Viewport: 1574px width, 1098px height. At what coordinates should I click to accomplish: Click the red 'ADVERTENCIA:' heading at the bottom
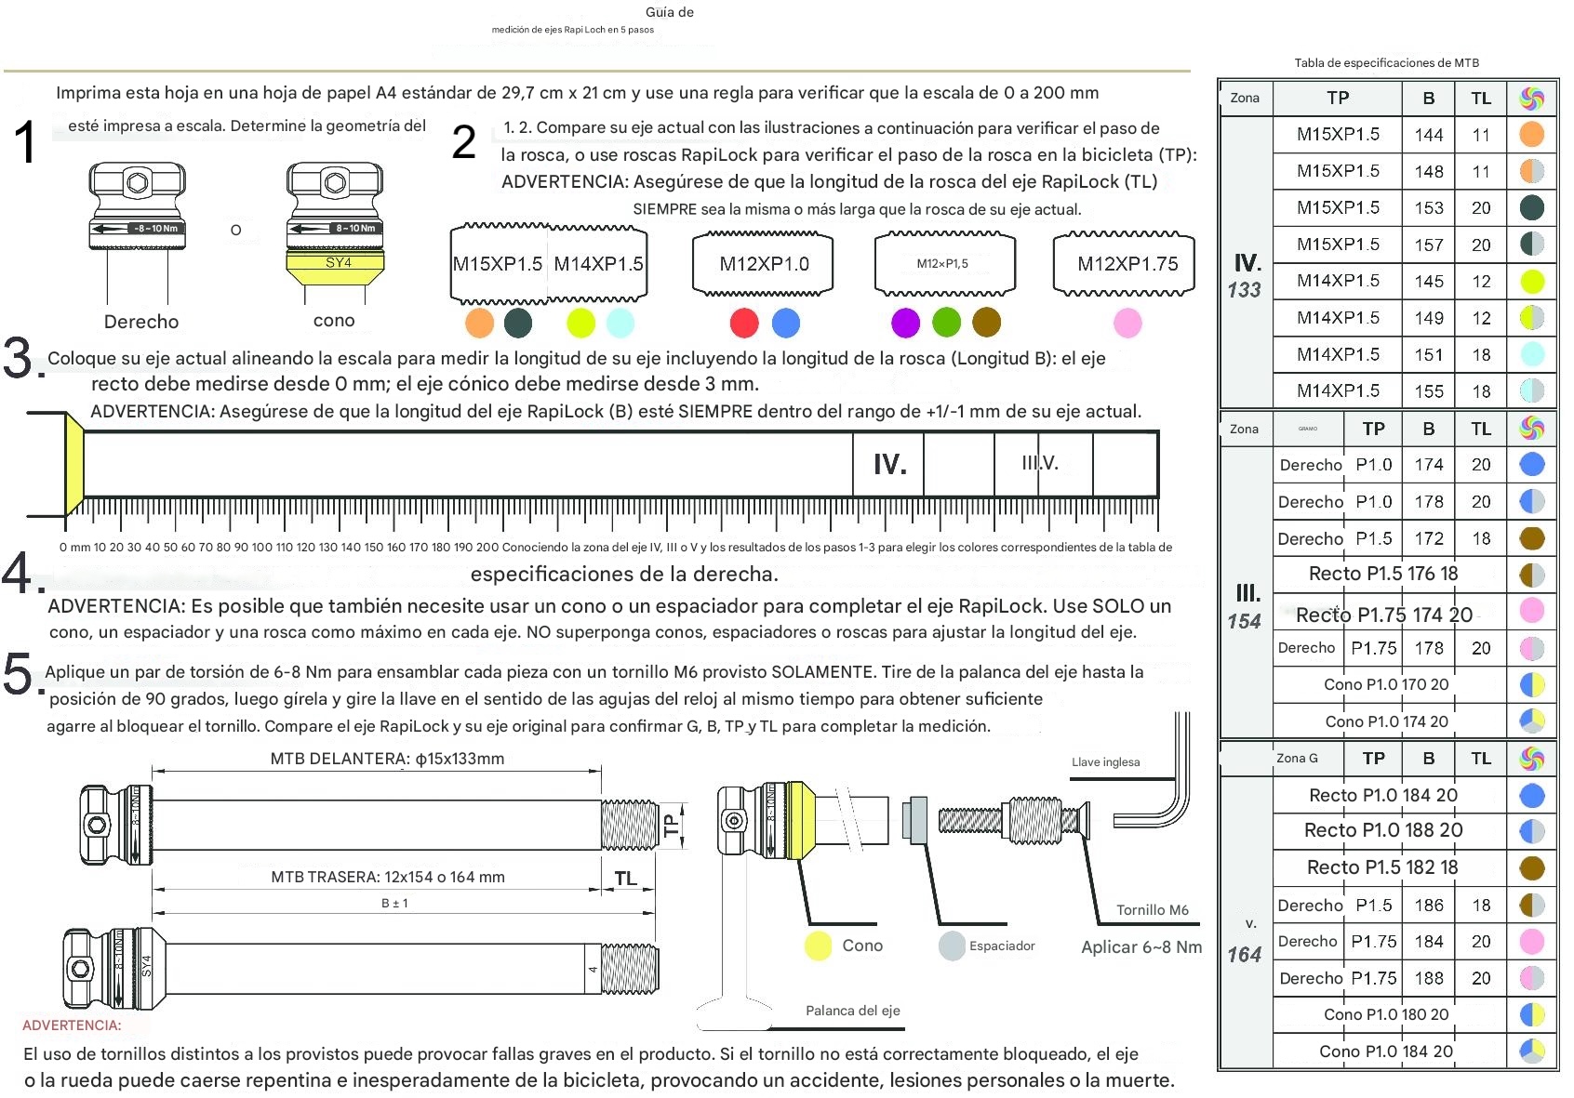click(x=72, y=1025)
